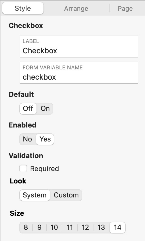Screen dimensions: 145x241
Task: Choose size 9
Action: tap(39, 227)
